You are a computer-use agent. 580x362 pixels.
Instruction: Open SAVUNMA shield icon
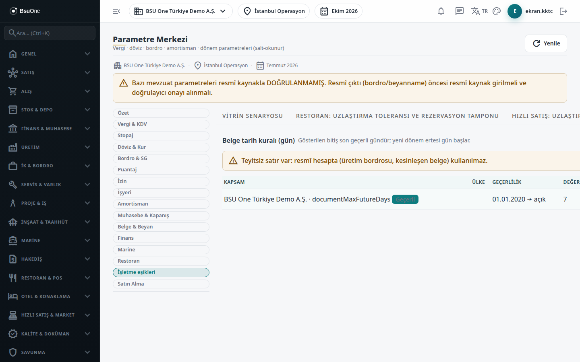13,352
